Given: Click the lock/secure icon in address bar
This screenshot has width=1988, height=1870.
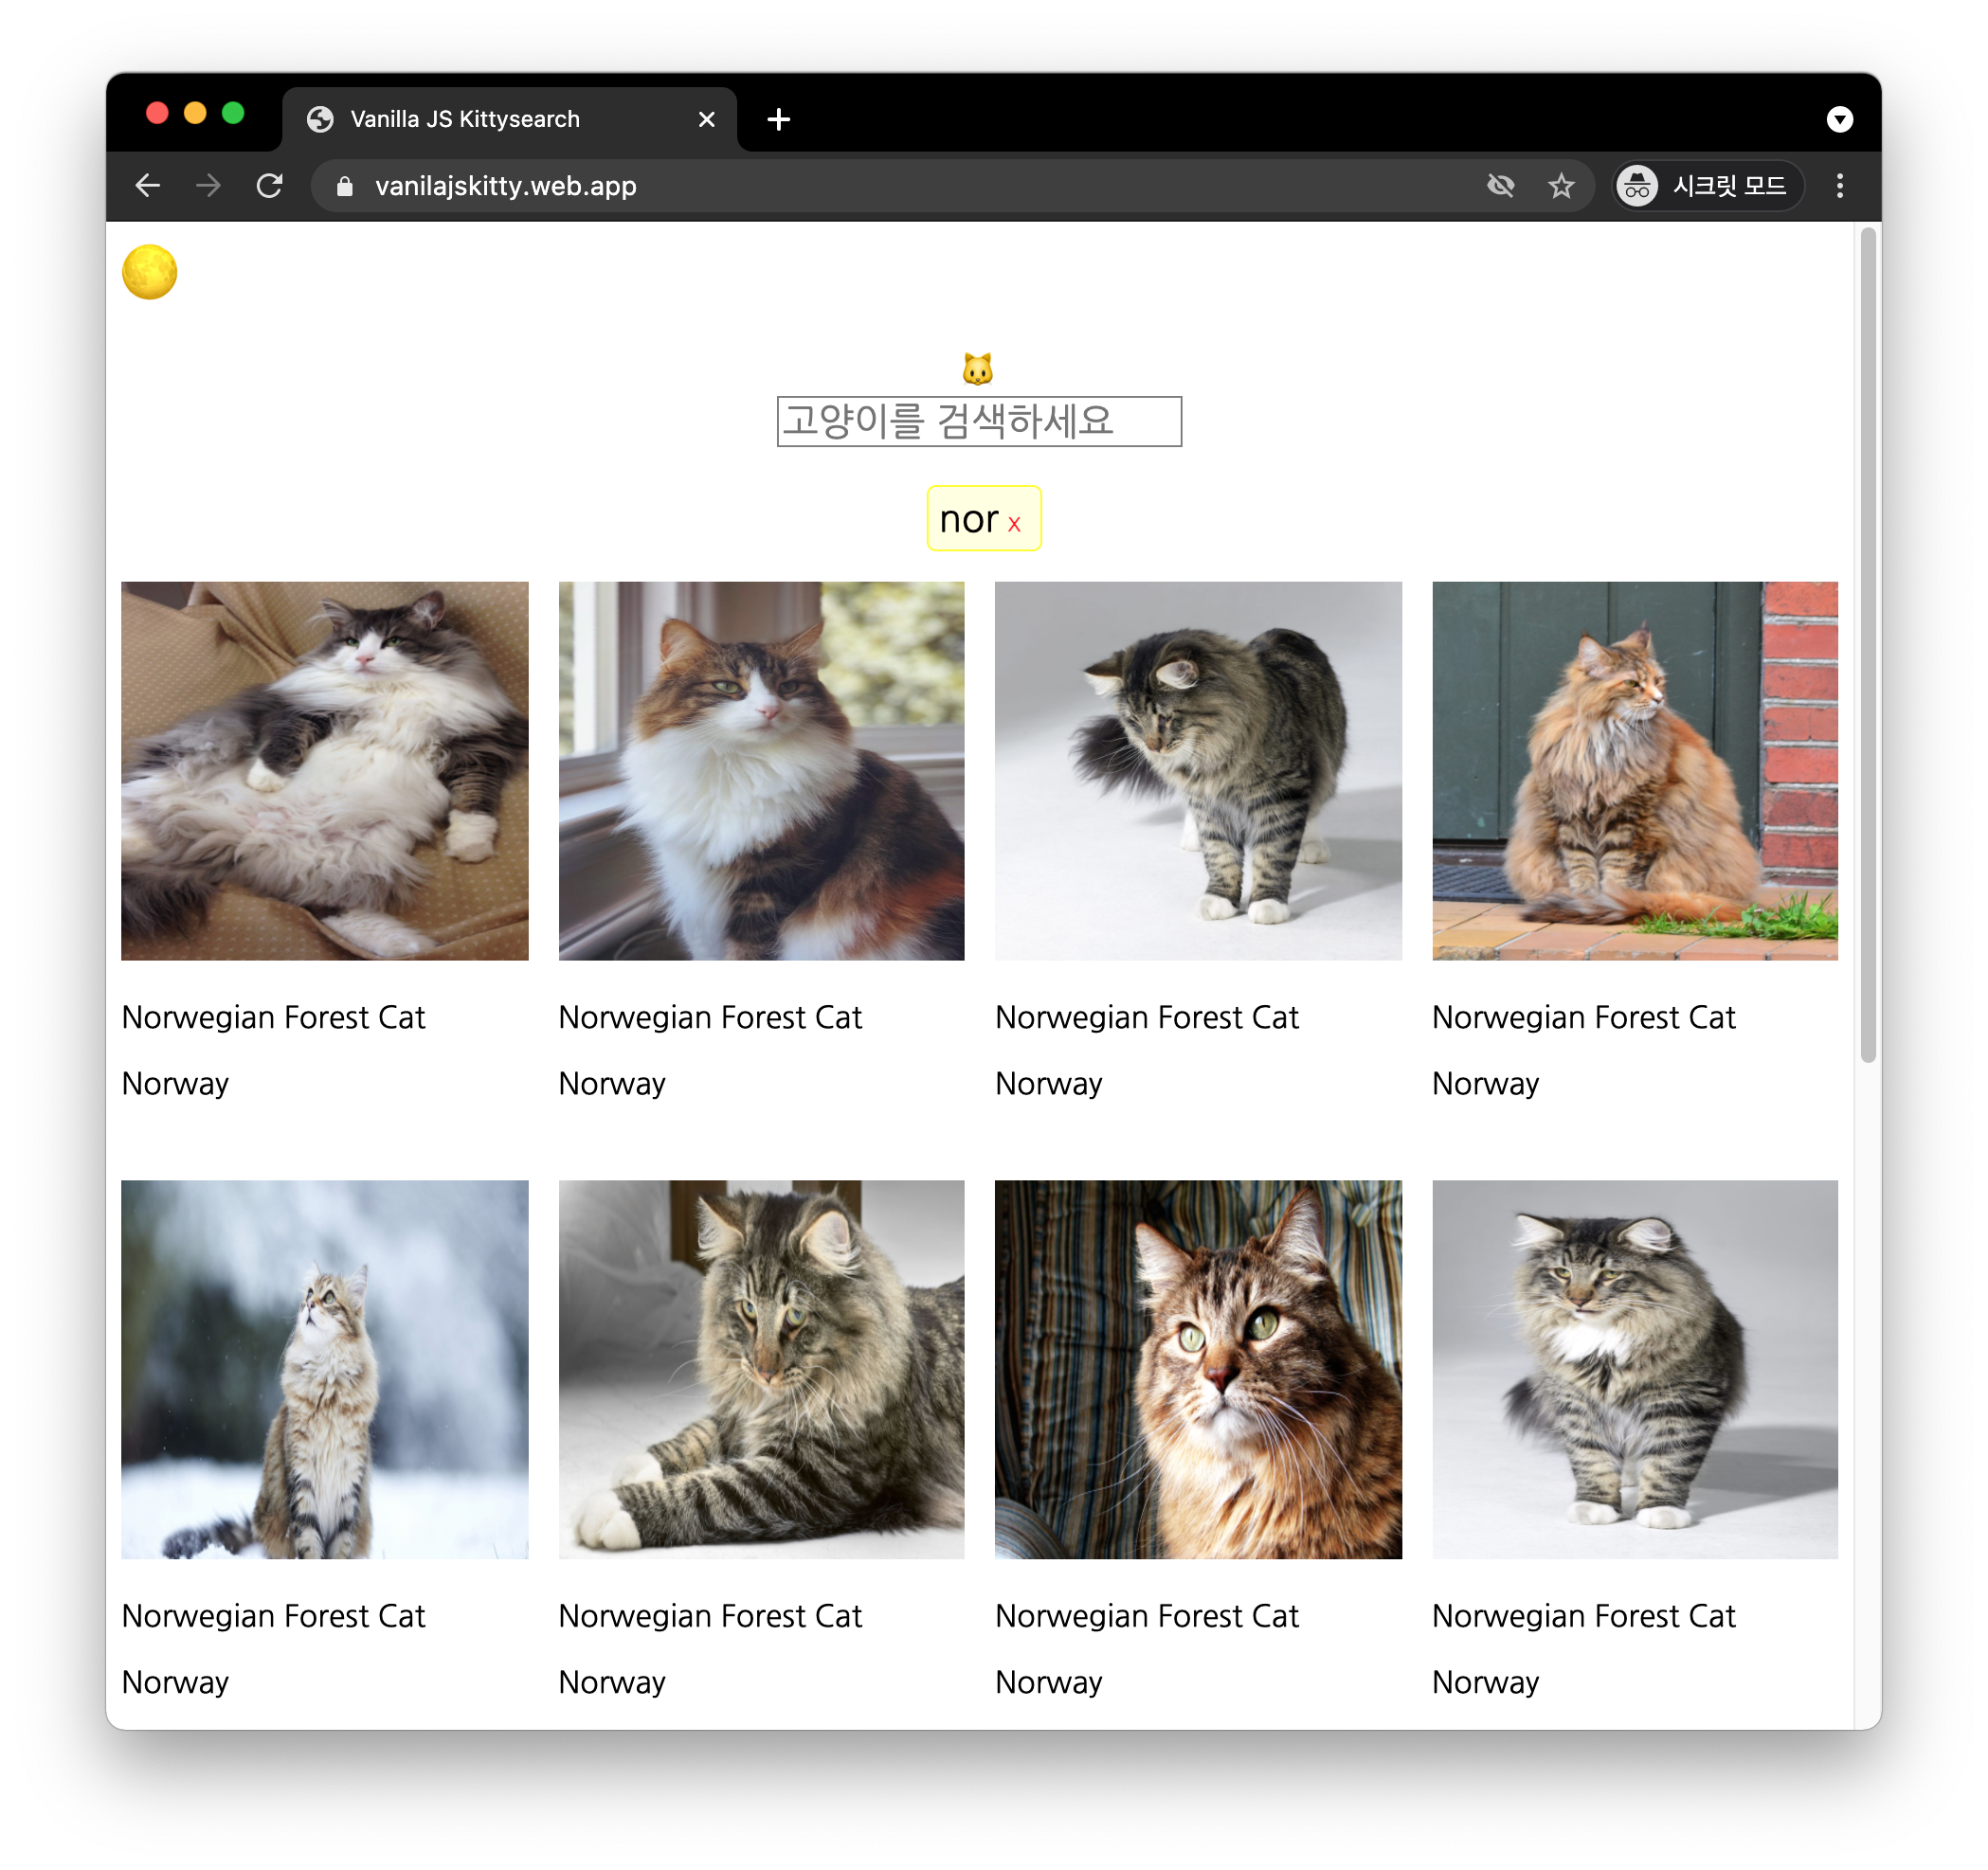Looking at the screenshot, I should click(x=348, y=187).
